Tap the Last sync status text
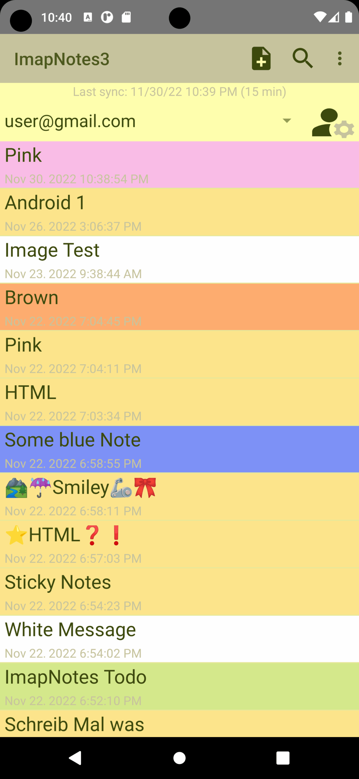This screenshot has height=779, width=359. coord(179,92)
